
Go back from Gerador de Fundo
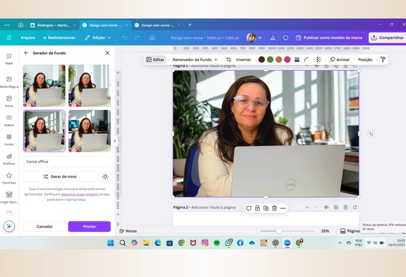tap(26, 53)
